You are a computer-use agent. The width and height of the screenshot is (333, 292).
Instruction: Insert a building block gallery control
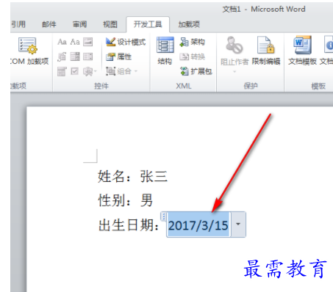[62, 56]
